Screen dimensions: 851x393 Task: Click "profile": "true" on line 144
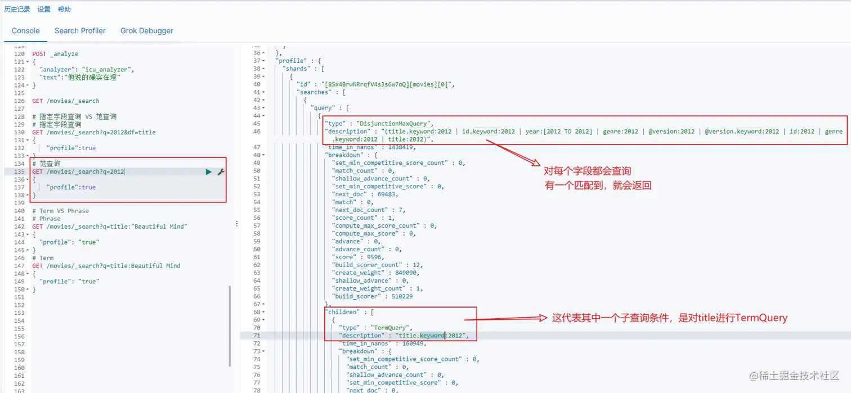pos(69,242)
